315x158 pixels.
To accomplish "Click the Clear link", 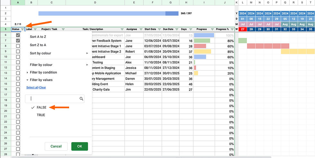I will [42, 88].
